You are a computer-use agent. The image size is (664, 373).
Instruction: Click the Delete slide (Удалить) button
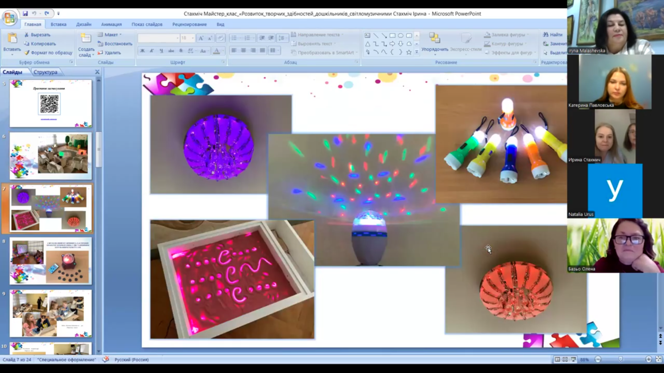[110, 53]
